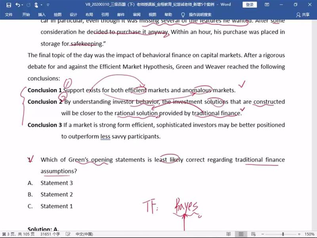The height and width of the screenshot is (238, 317).
Task: Click the Undo arrow icon
Action: (17, 5)
